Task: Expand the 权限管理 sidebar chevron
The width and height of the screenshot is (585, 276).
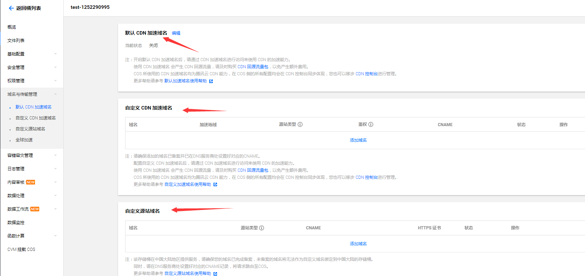Action: 55,81
